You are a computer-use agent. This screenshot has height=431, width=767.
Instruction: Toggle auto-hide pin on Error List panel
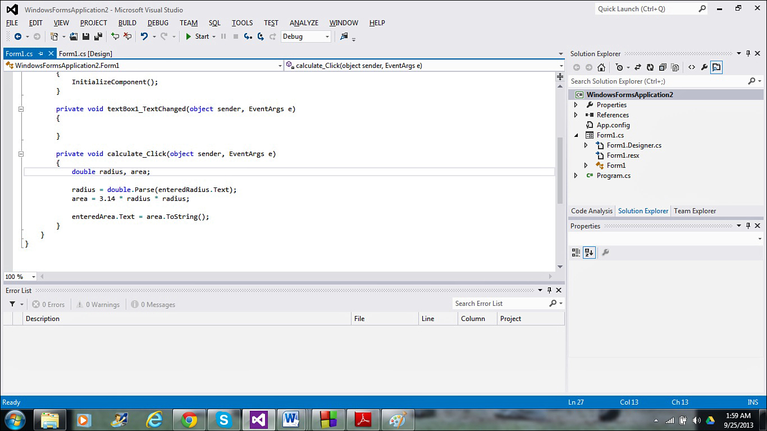coord(549,290)
